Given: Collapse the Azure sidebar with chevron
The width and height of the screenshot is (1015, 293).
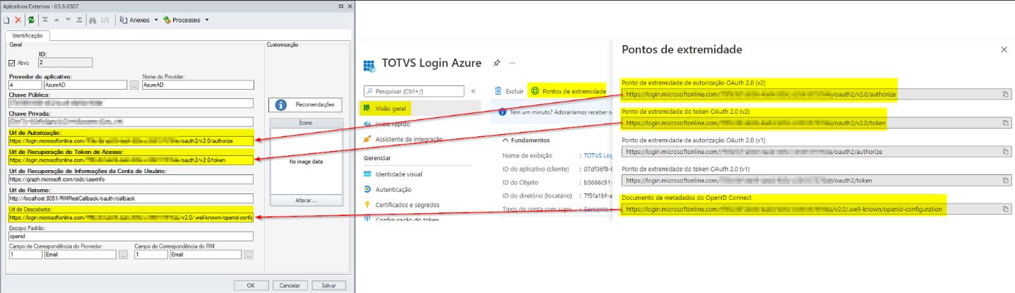Looking at the screenshot, I should pos(473,91).
